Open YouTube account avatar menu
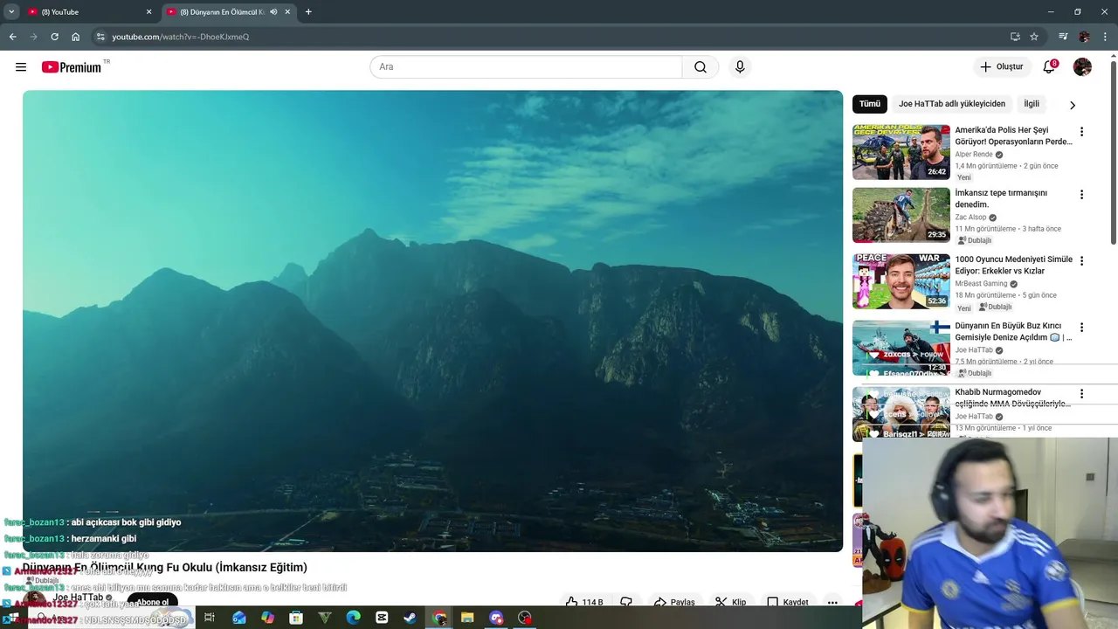 pos(1082,67)
